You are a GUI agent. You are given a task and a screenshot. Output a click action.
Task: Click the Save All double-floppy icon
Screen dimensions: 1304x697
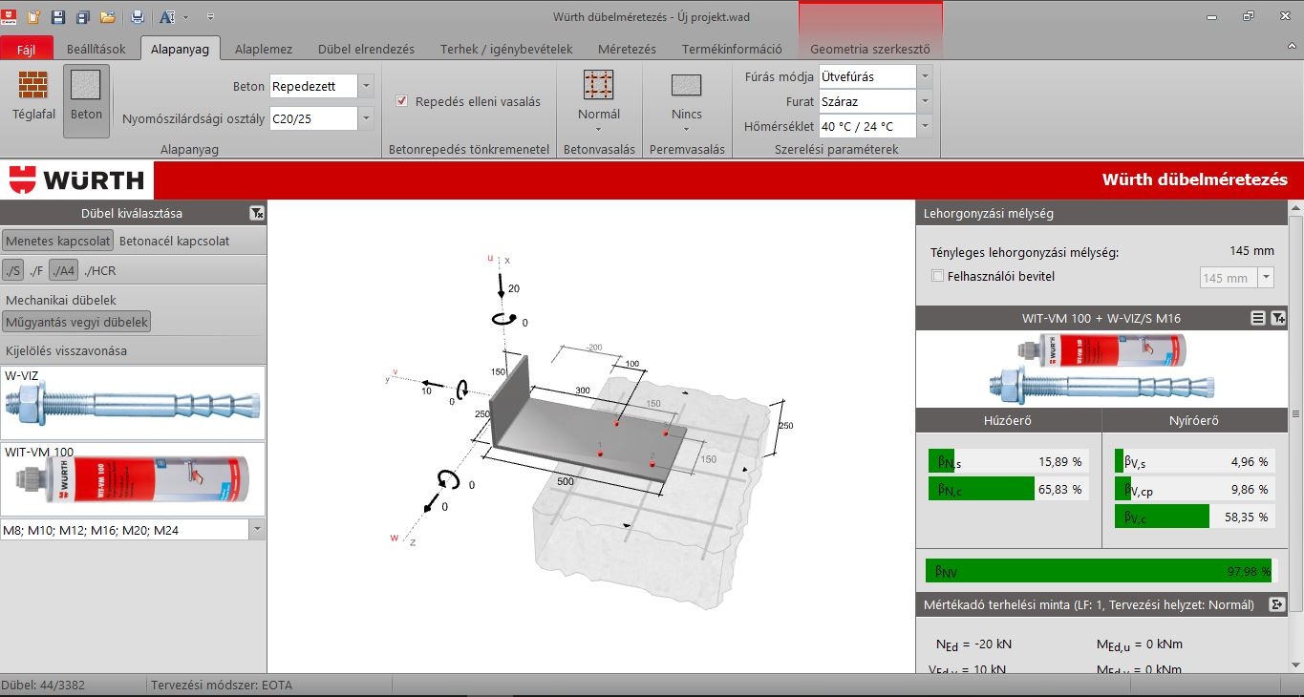tap(83, 17)
